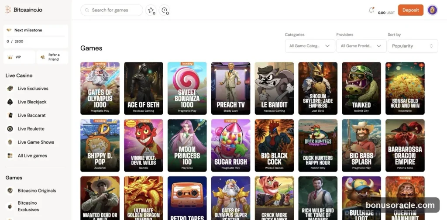Open Big Bass Splash game
Image resolution: width=447 pixels, height=220 pixels.
361,145
